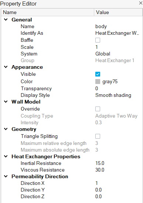Screen dimensions: 143x203
Task: Edit the Viscous Resistance value 30.0
Action: (x=118, y=170)
